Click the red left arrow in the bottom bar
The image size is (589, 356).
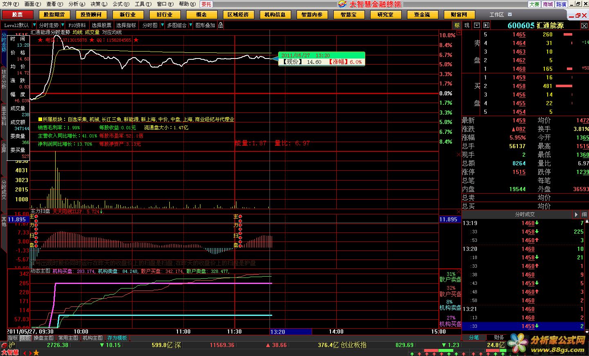[x=25, y=352]
